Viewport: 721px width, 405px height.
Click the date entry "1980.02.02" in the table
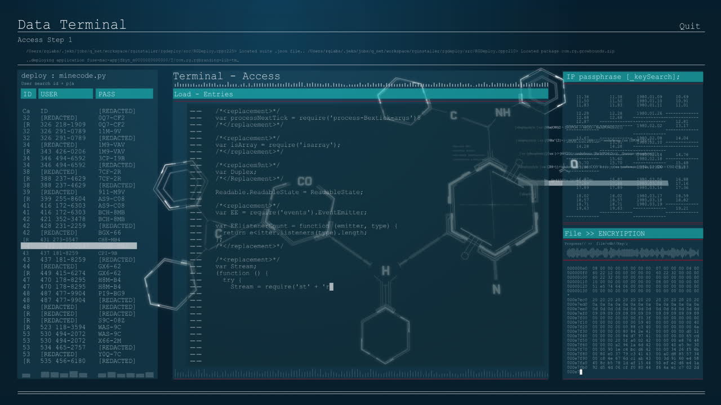pos(649,125)
